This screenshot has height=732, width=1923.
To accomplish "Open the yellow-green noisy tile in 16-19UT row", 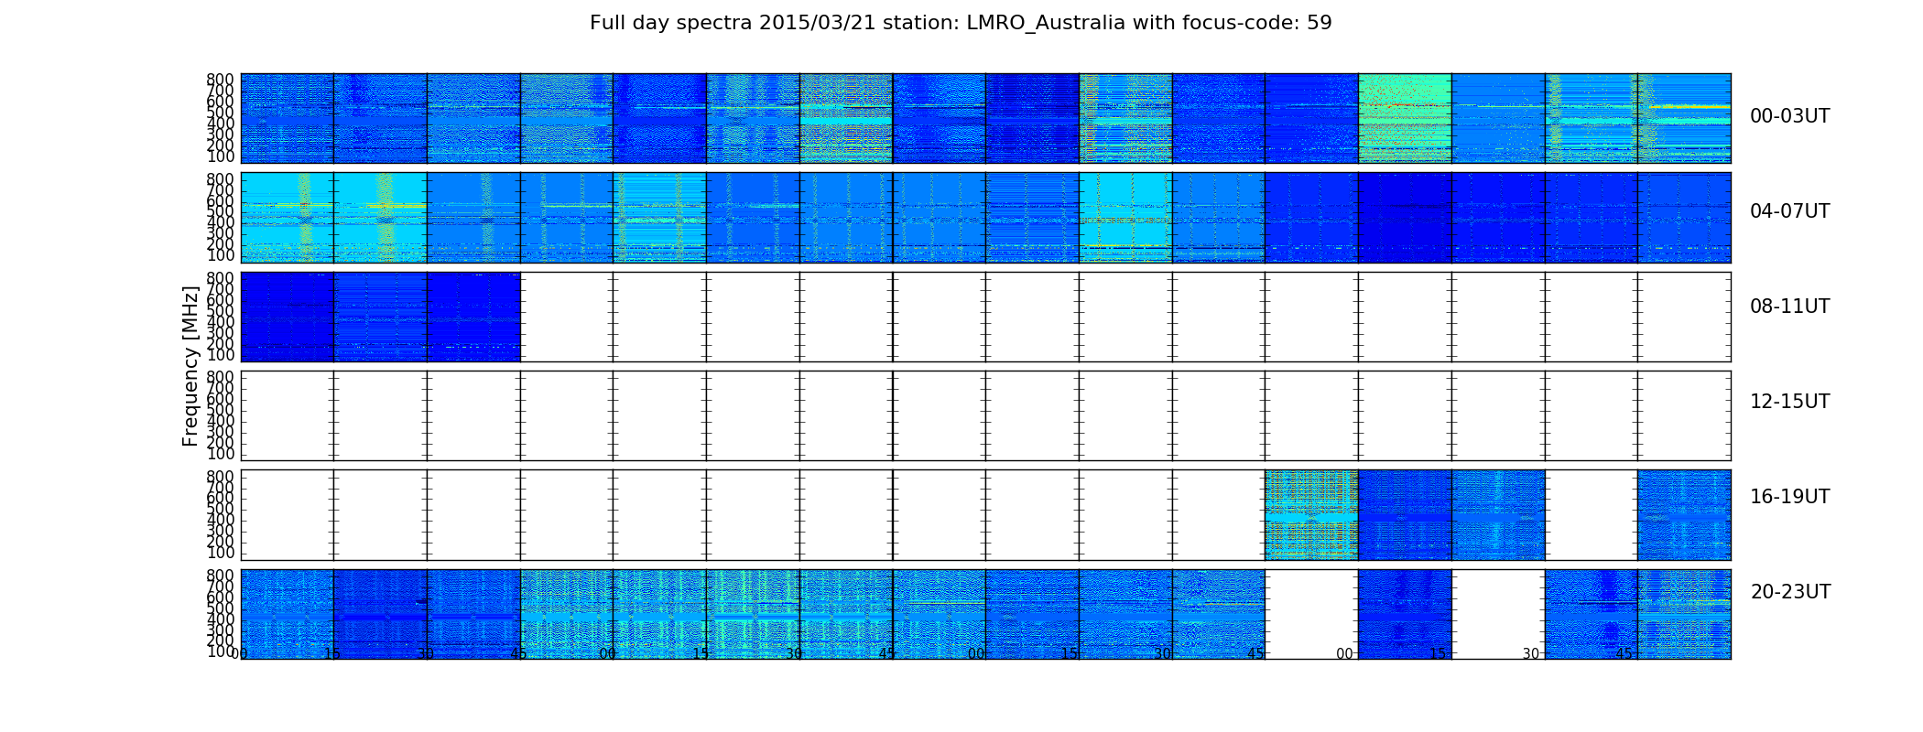I will pos(1311,515).
